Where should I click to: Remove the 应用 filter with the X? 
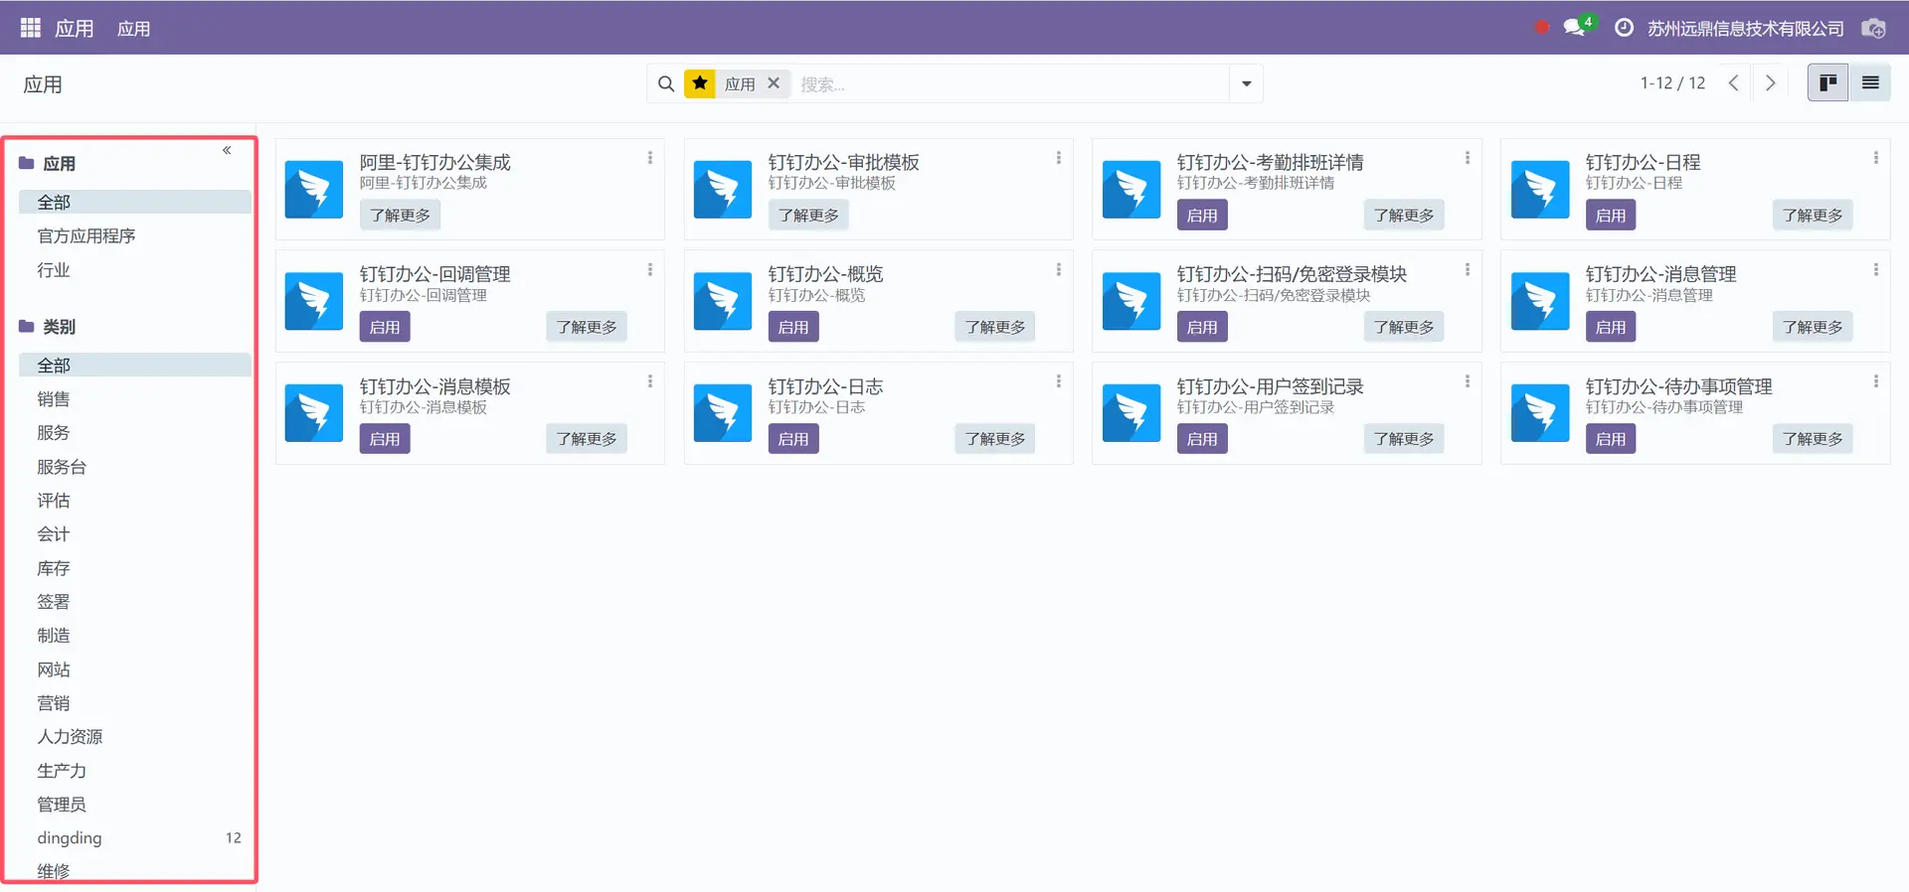pos(774,83)
